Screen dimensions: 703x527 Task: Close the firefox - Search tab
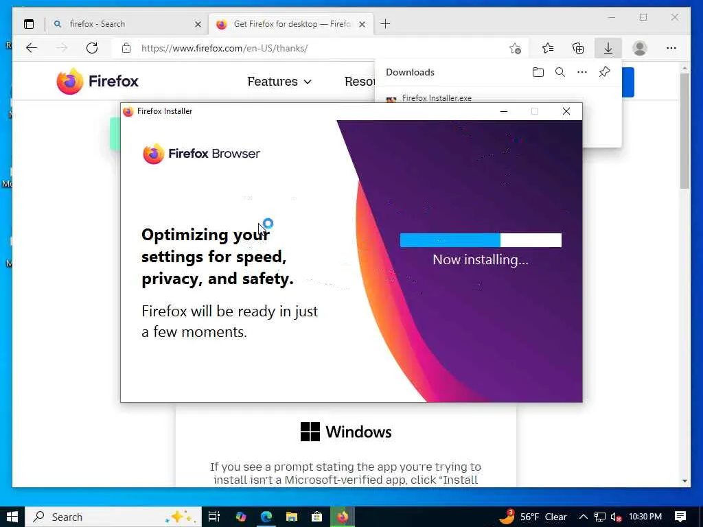click(198, 24)
